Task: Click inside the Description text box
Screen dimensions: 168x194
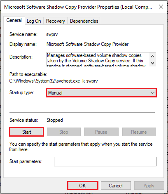Action: click(98, 59)
